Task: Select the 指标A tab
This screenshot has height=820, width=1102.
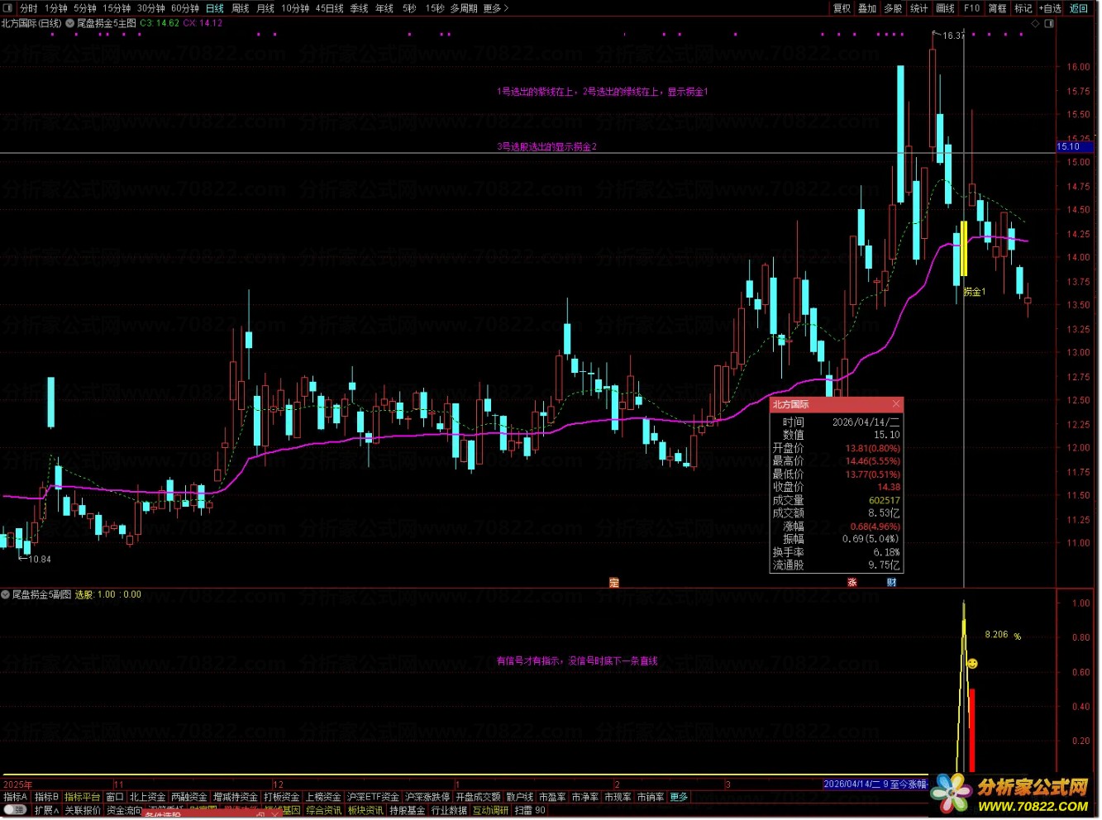Action: click(16, 798)
